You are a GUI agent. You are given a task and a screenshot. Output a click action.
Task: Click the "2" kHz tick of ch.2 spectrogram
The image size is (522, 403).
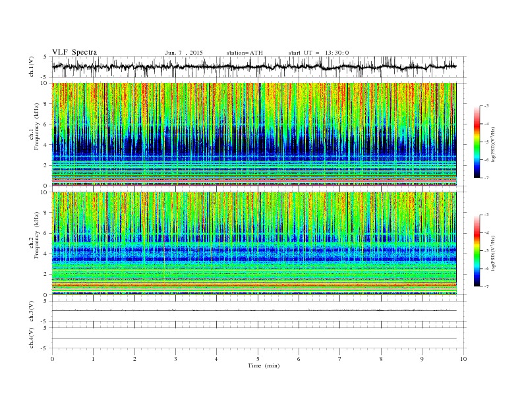(46, 275)
